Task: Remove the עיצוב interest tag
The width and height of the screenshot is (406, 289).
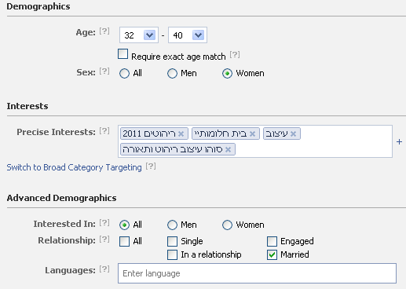Action: tap(293, 134)
